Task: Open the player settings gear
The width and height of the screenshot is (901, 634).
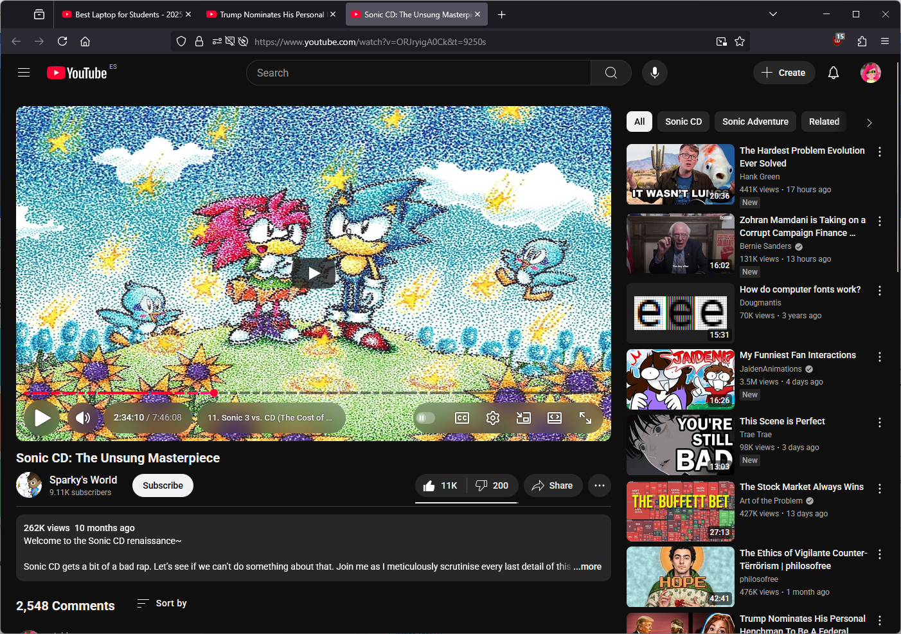Action: 493,418
